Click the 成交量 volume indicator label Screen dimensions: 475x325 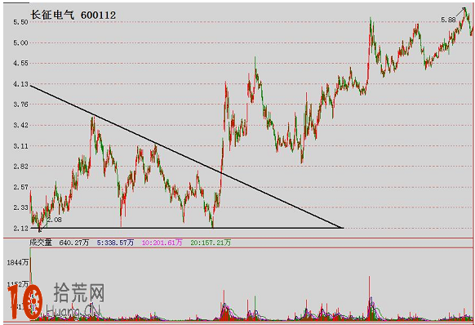tap(41, 243)
